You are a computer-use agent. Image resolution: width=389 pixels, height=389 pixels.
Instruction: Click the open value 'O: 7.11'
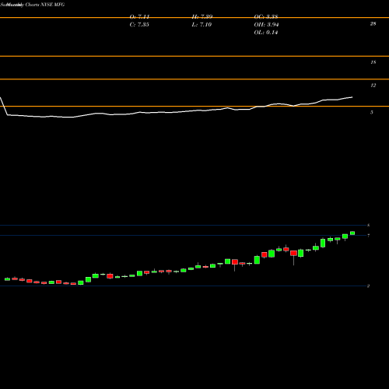click(x=139, y=17)
